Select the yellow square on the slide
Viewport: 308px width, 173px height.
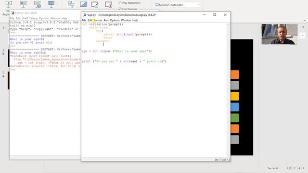(x=235, y=96)
